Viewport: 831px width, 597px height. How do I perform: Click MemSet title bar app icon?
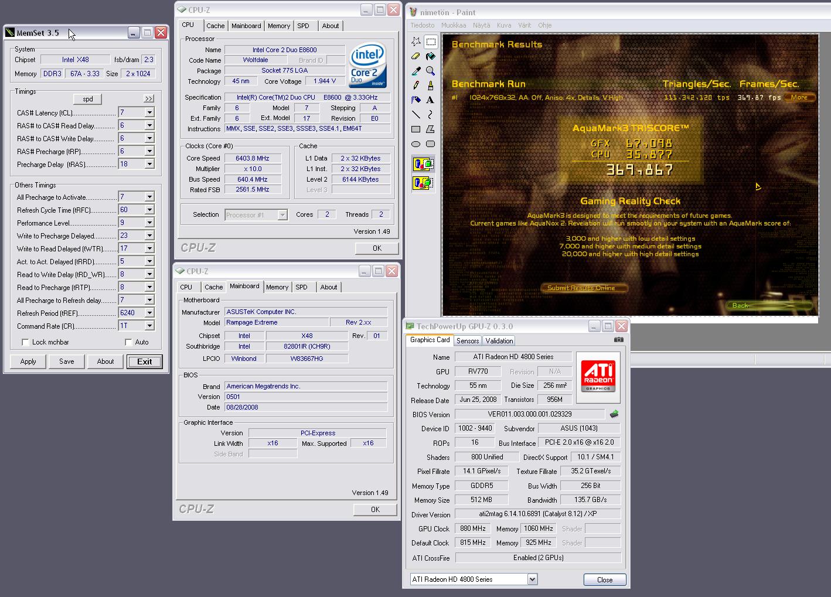[x=10, y=33]
